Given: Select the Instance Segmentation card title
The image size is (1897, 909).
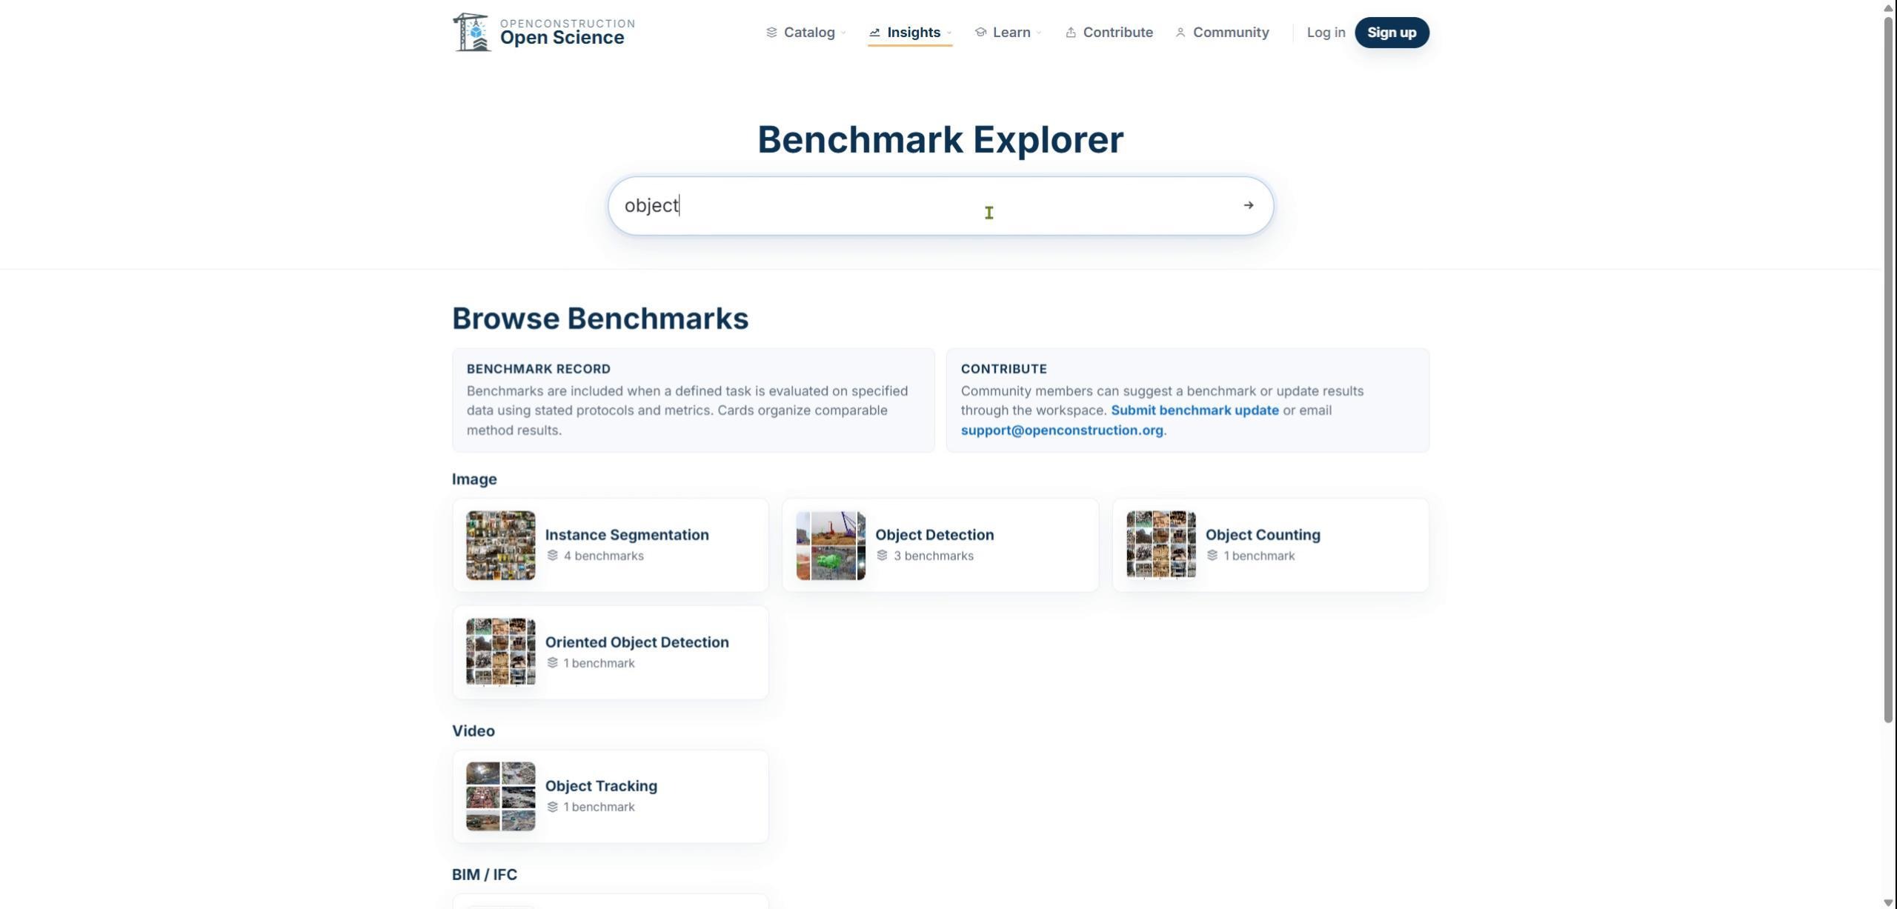Looking at the screenshot, I should 627,535.
